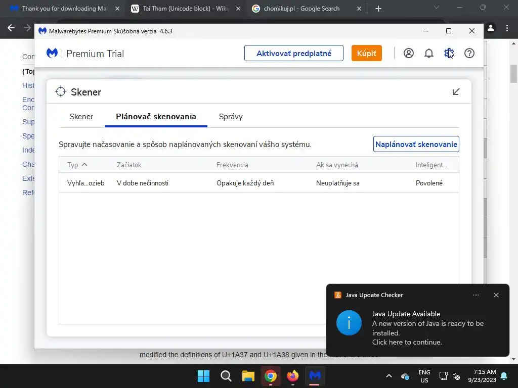This screenshot has height=388, width=518.
Task: Open Malwarebytes account profile icon
Action: tap(409, 53)
